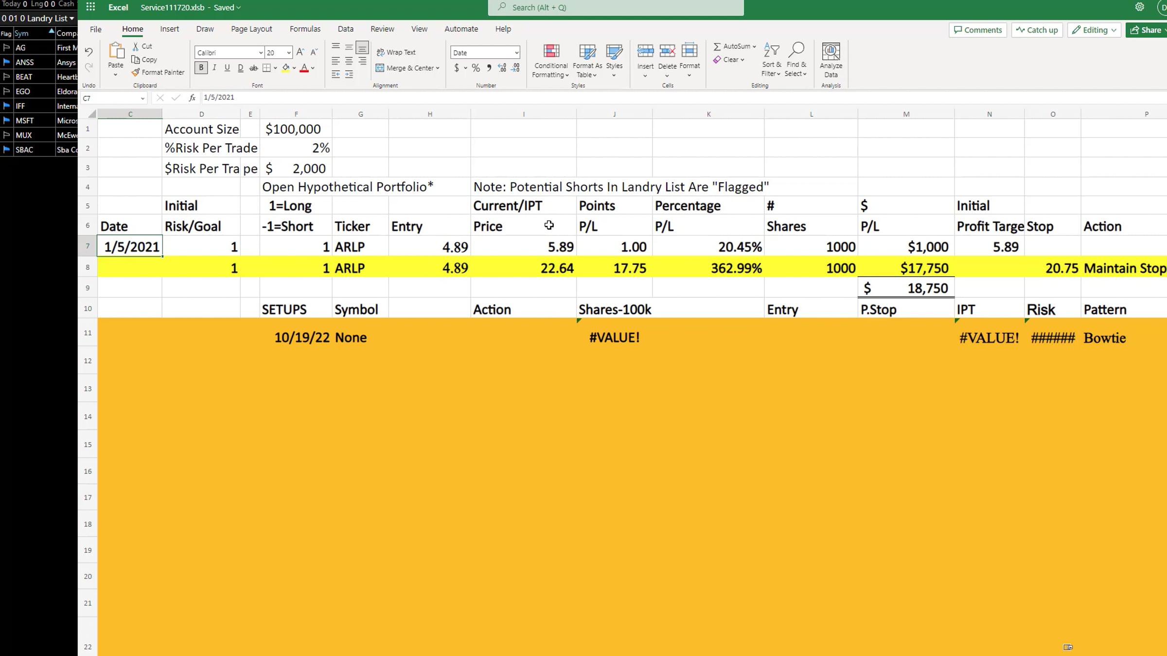Screen dimensions: 1167x656
Task: Toggle Double Underline formatting
Action: (240, 68)
